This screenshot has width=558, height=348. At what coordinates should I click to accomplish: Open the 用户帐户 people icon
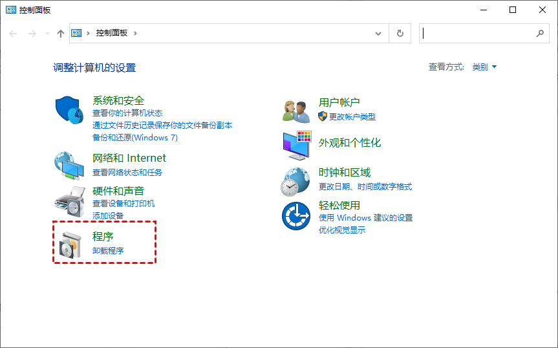pos(296,111)
